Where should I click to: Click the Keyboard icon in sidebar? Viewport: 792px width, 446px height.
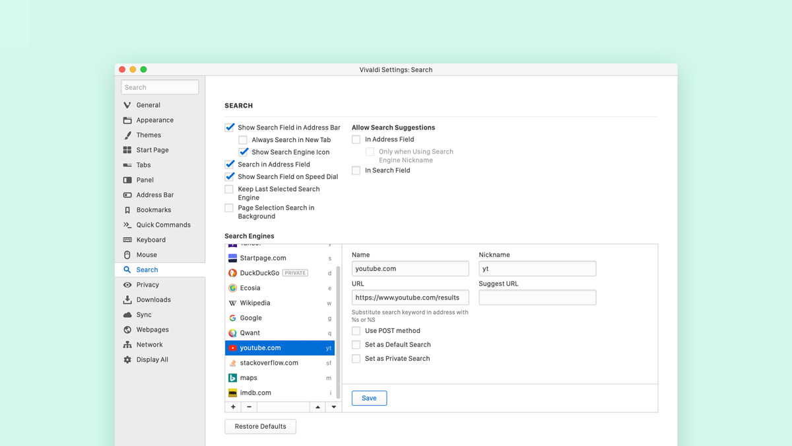pos(127,240)
